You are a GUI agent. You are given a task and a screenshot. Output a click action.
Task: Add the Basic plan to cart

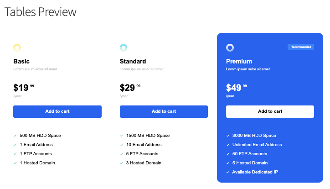(x=57, y=111)
